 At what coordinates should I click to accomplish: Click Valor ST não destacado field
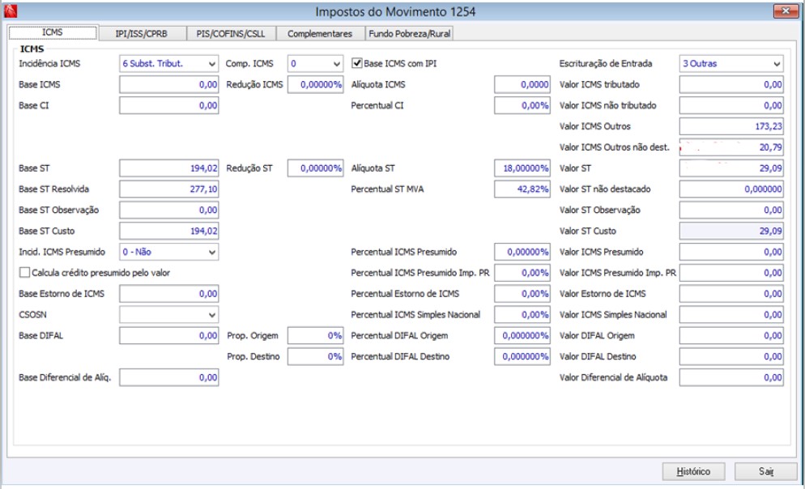click(x=731, y=189)
